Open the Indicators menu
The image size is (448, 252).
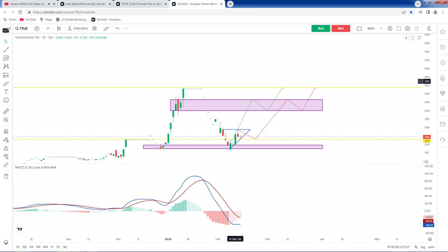pyautogui.click(x=78, y=29)
